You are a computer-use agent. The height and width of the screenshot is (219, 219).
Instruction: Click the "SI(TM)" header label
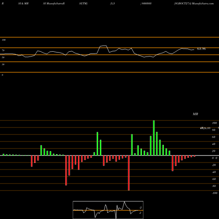(83, 4)
